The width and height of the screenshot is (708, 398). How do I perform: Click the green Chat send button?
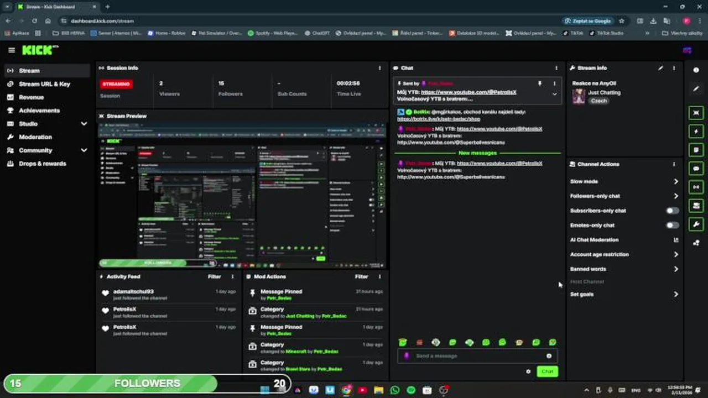[x=547, y=371]
